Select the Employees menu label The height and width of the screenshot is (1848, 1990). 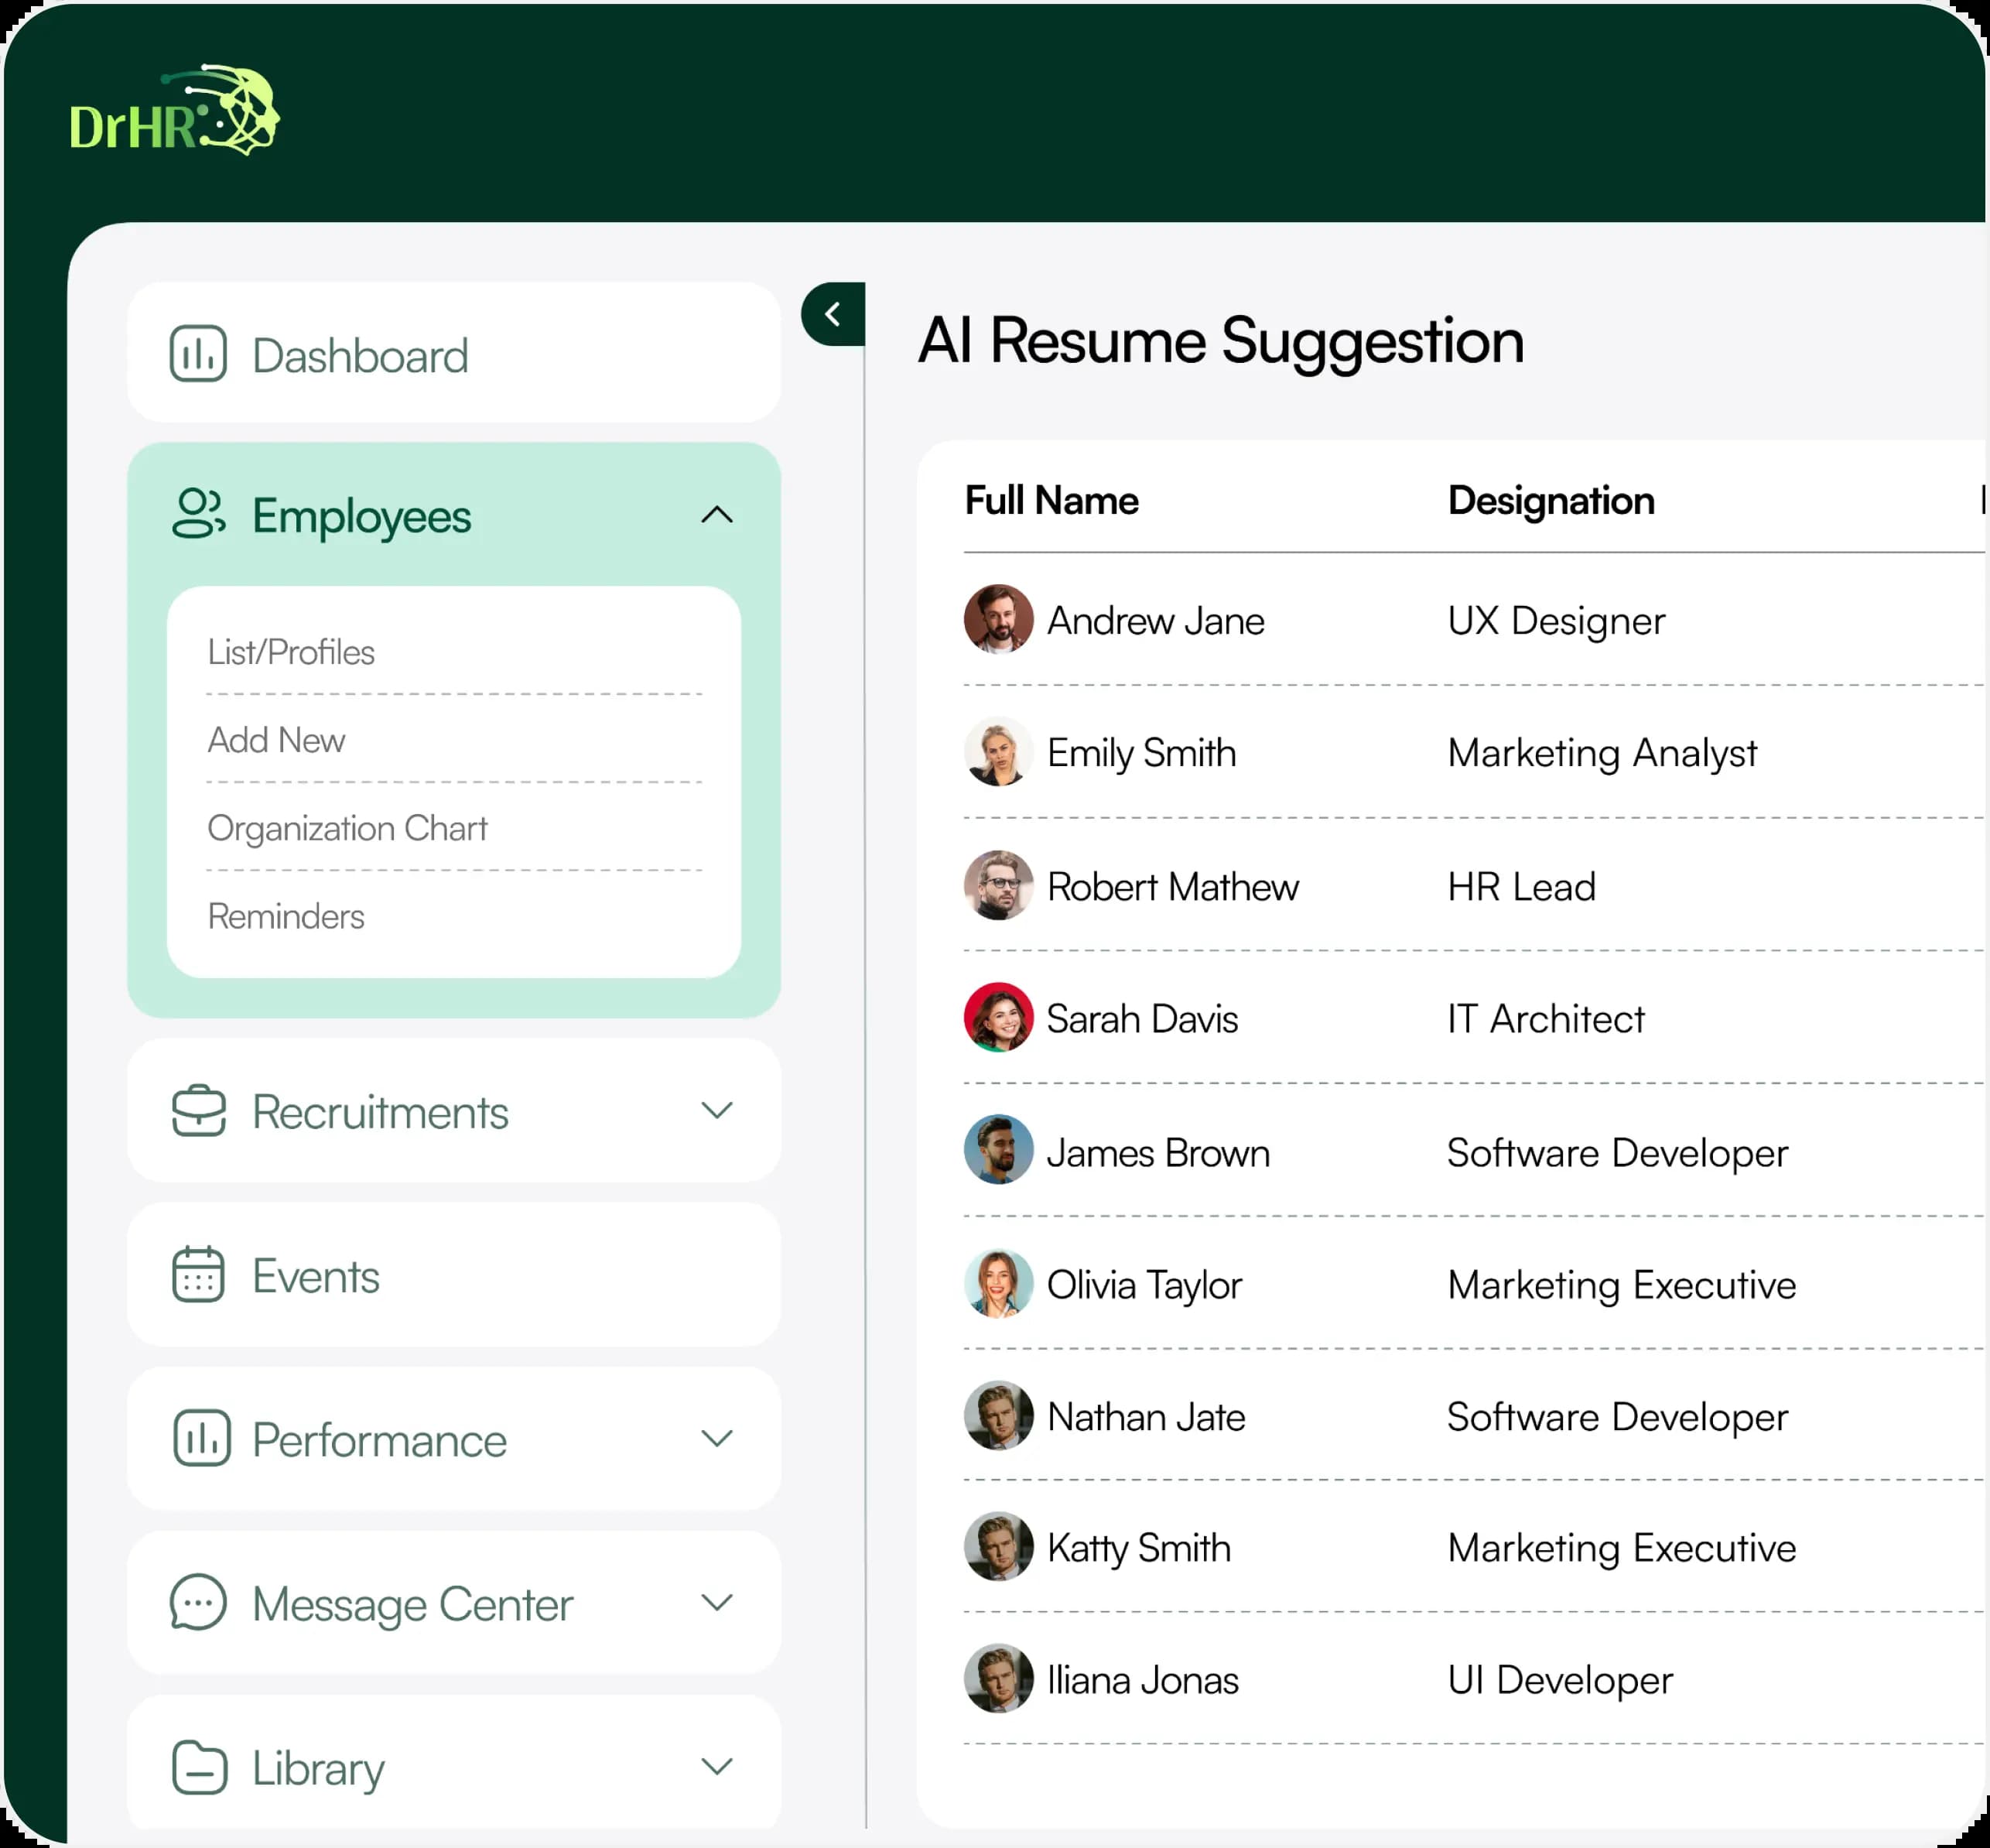361,517
